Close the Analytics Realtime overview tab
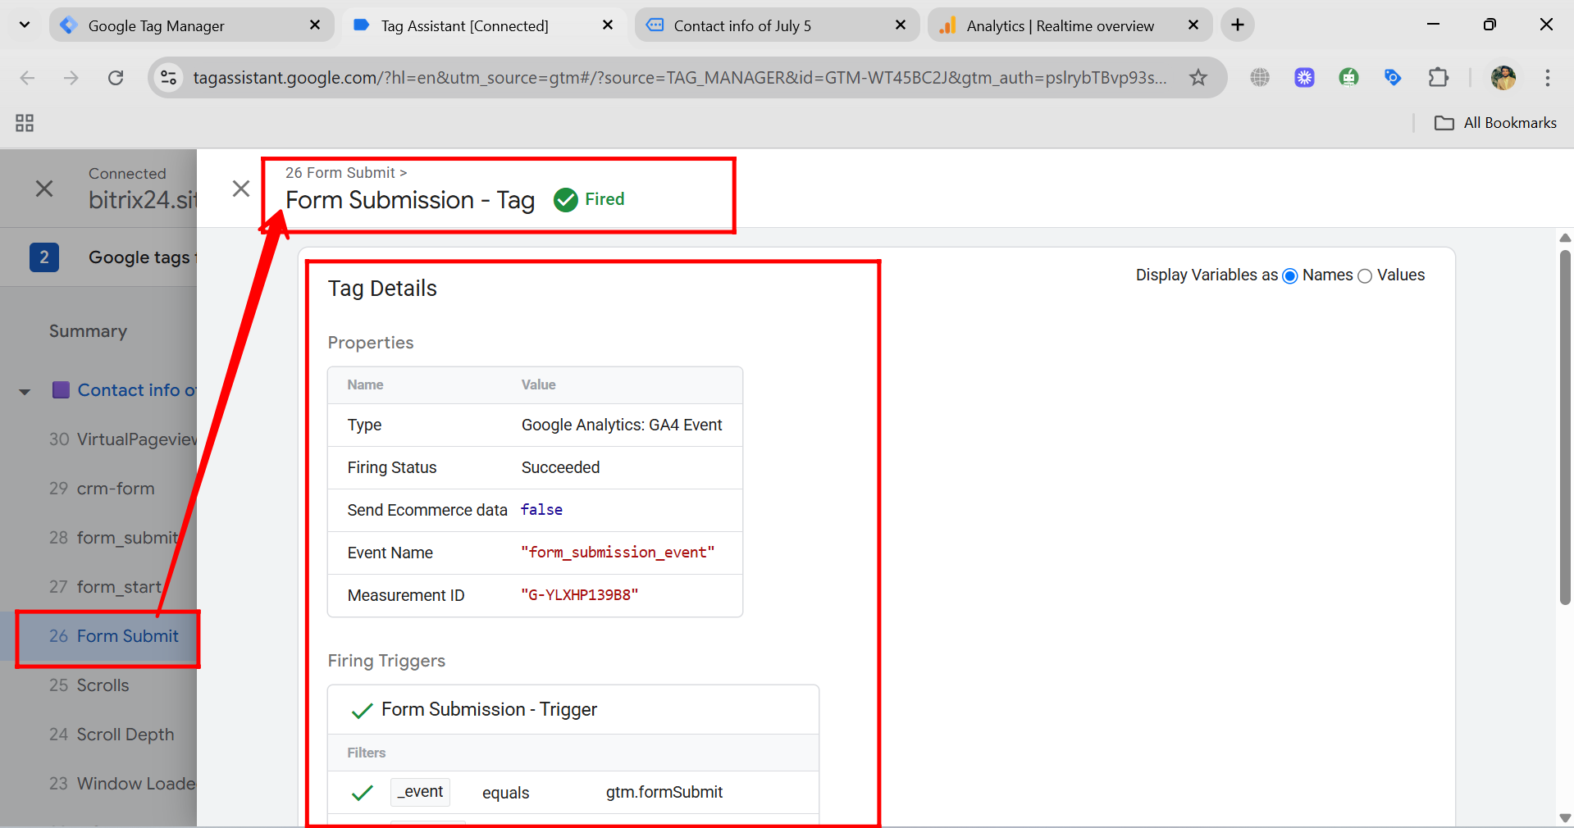The width and height of the screenshot is (1574, 828). [1193, 25]
